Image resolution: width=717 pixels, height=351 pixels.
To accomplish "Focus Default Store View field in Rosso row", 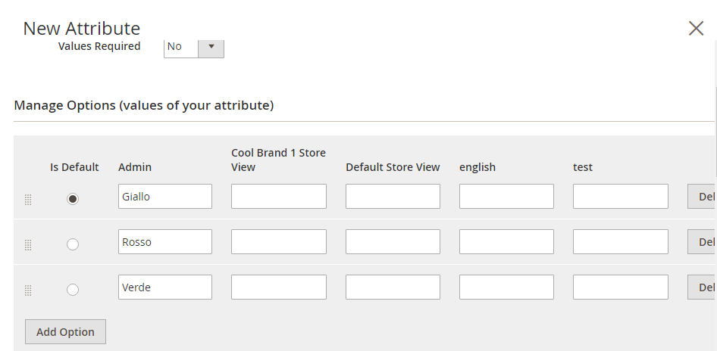I will (x=393, y=242).
